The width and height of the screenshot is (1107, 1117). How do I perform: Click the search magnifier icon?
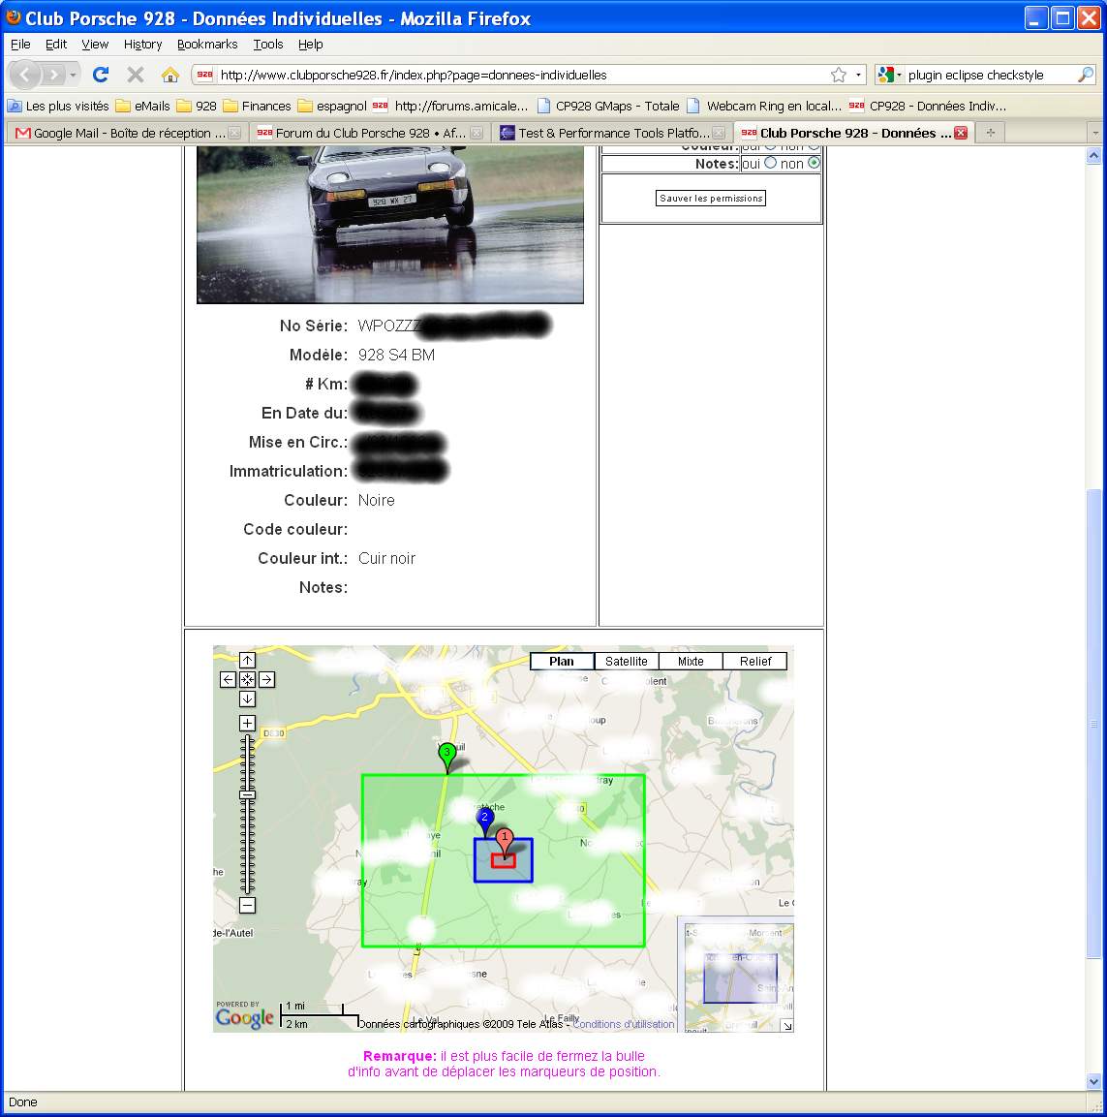1086,75
